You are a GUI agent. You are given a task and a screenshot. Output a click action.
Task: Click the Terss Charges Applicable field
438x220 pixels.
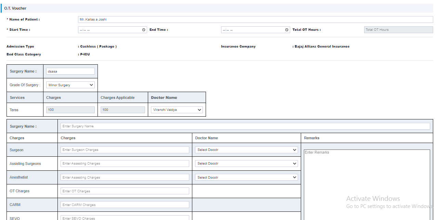click(123, 110)
